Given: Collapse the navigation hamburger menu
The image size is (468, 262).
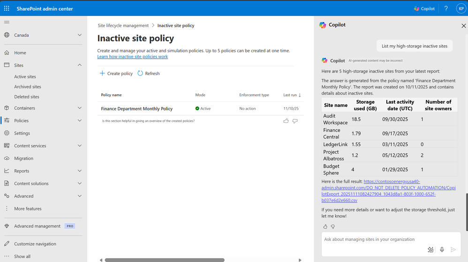Looking at the screenshot, I should [7, 22].
